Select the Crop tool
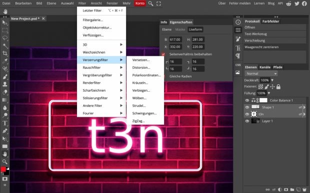 click(4, 53)
